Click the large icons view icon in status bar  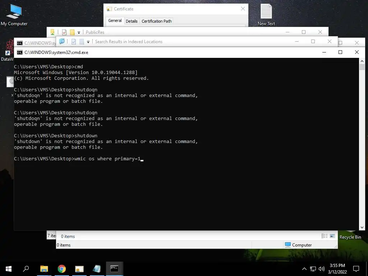coord(332,236)
